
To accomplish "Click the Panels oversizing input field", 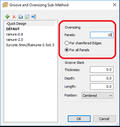I will pos(102,35).
